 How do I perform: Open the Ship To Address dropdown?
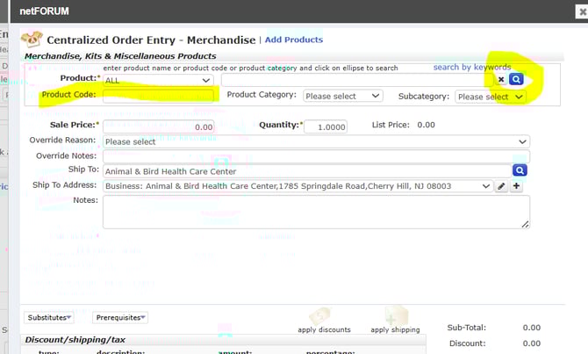298,186
